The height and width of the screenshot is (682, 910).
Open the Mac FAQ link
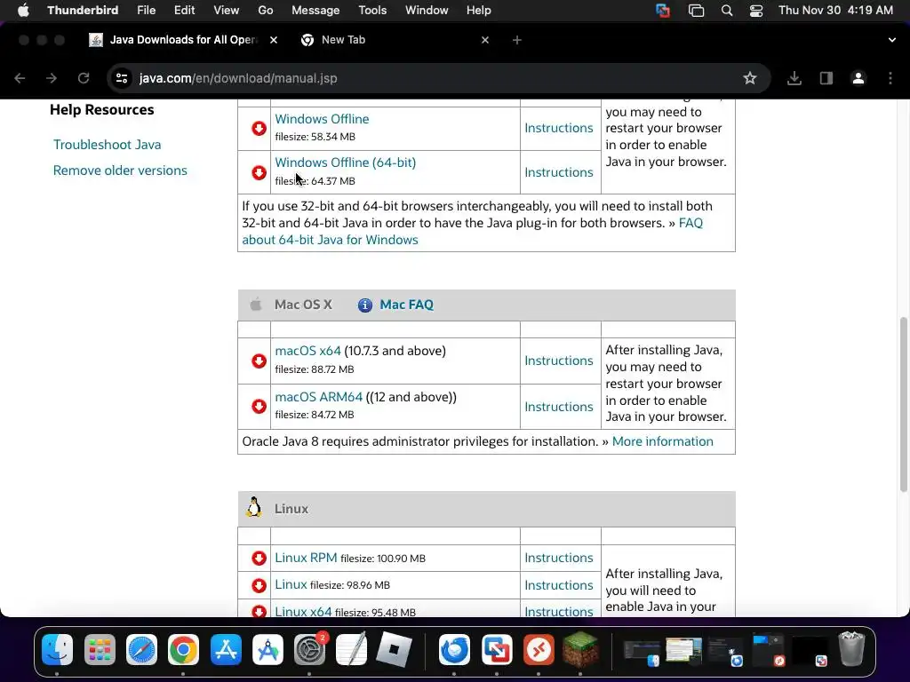[x=407, y=305]
